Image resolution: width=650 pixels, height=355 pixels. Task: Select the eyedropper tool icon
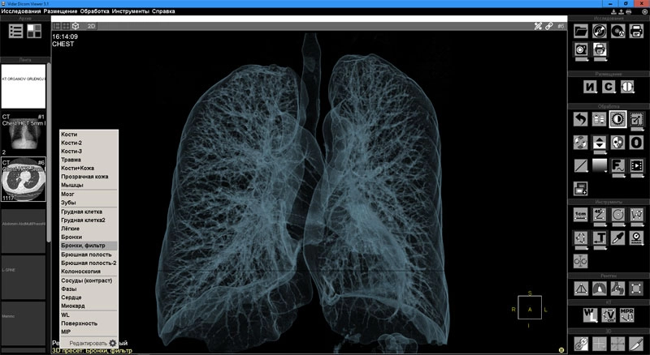[619, 238]
